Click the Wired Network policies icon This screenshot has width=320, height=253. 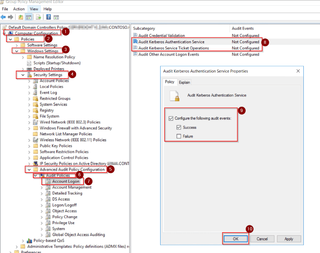coord(36,122)
